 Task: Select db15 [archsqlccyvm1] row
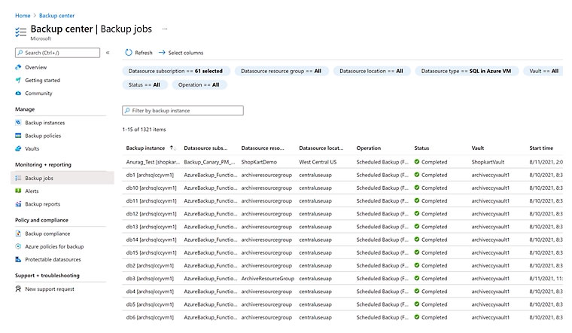click(151, 252)
